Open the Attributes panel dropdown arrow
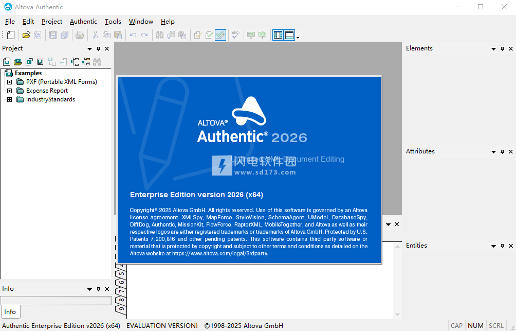Screen dimensions: 516x331 point(493,152)
